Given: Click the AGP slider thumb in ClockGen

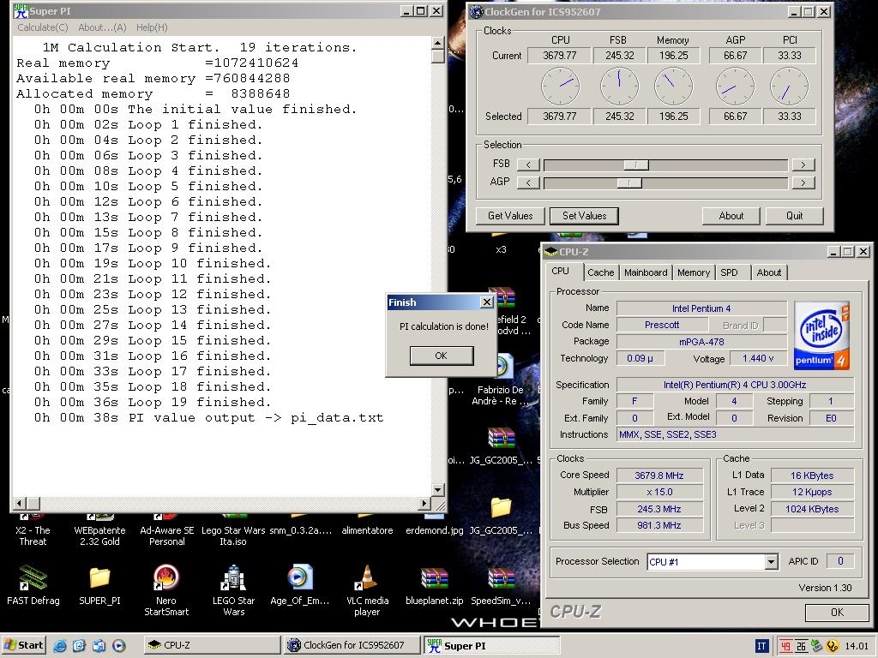Looking at the screenshot, I should point(628,183).
